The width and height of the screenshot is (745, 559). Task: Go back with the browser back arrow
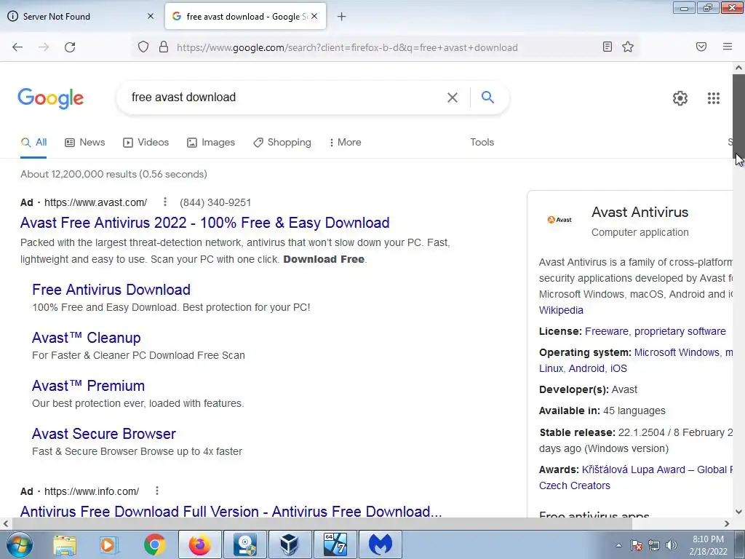[x=17, y=47]
